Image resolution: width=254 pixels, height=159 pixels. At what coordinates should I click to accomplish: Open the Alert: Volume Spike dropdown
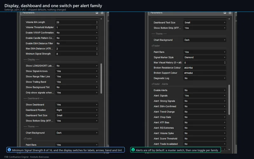click(205, 133)
